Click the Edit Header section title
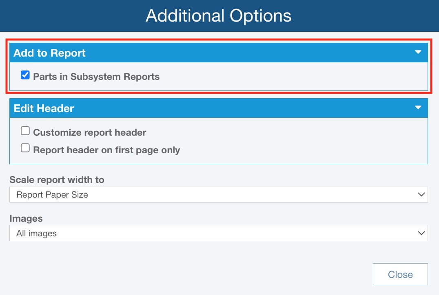Viewport: 439px width, 295px height. 44,108
